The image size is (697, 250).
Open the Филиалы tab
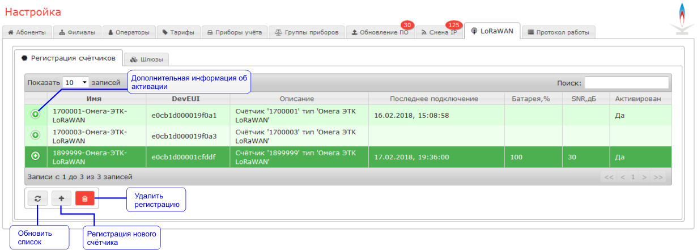[x=78, y=32]
